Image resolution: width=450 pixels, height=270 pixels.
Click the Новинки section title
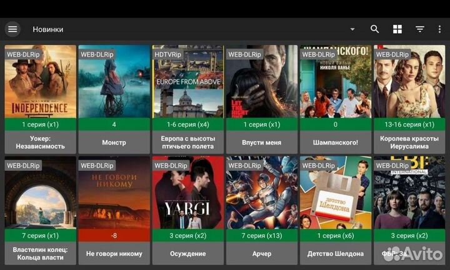(x=48, y=29)
